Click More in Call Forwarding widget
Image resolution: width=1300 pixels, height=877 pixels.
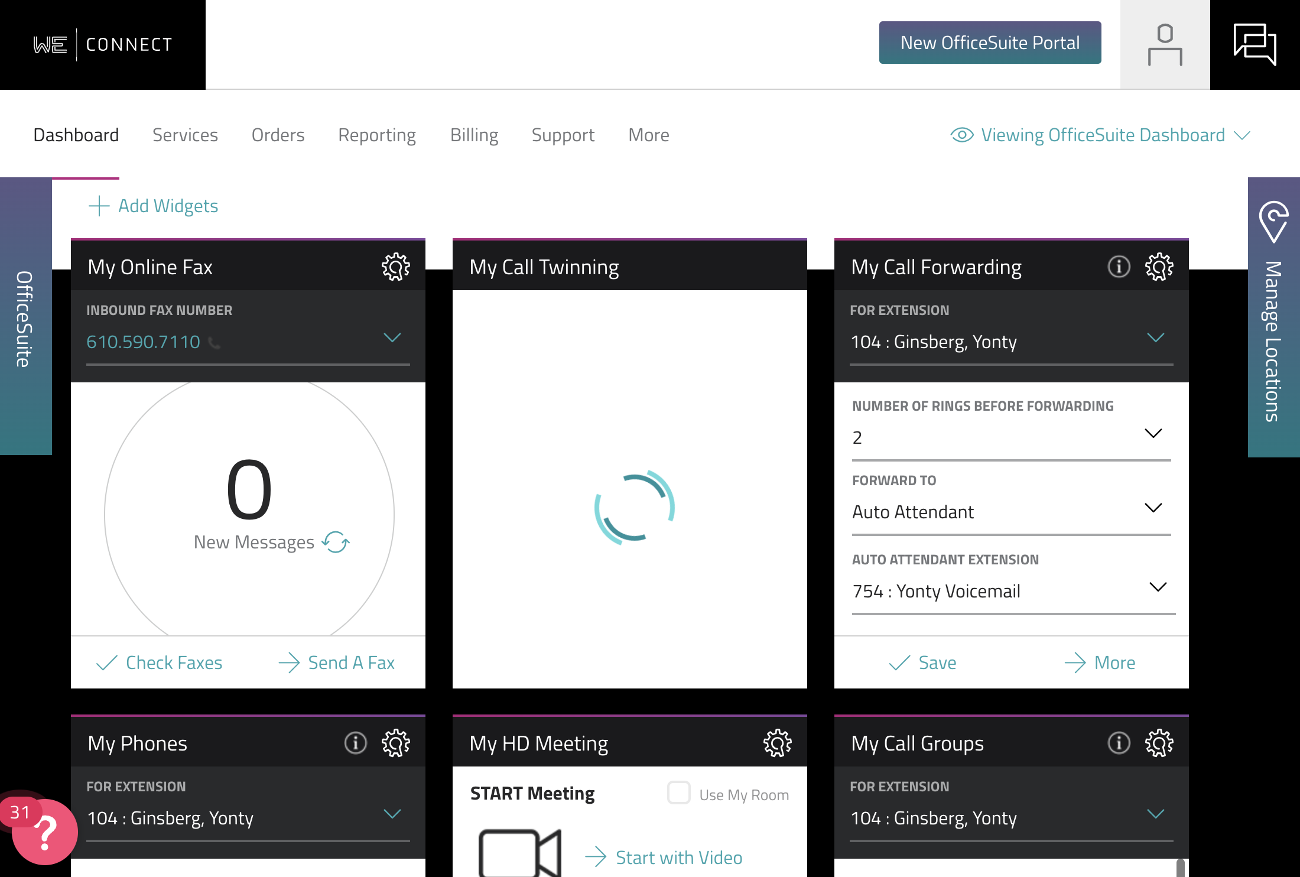pyautogui.click(x=1100, y=662)
